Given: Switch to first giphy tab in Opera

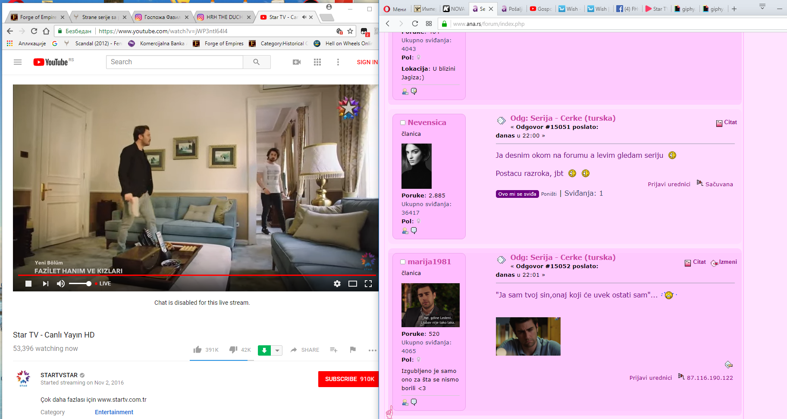Looking at the screenshot, I should coord(685,9).
